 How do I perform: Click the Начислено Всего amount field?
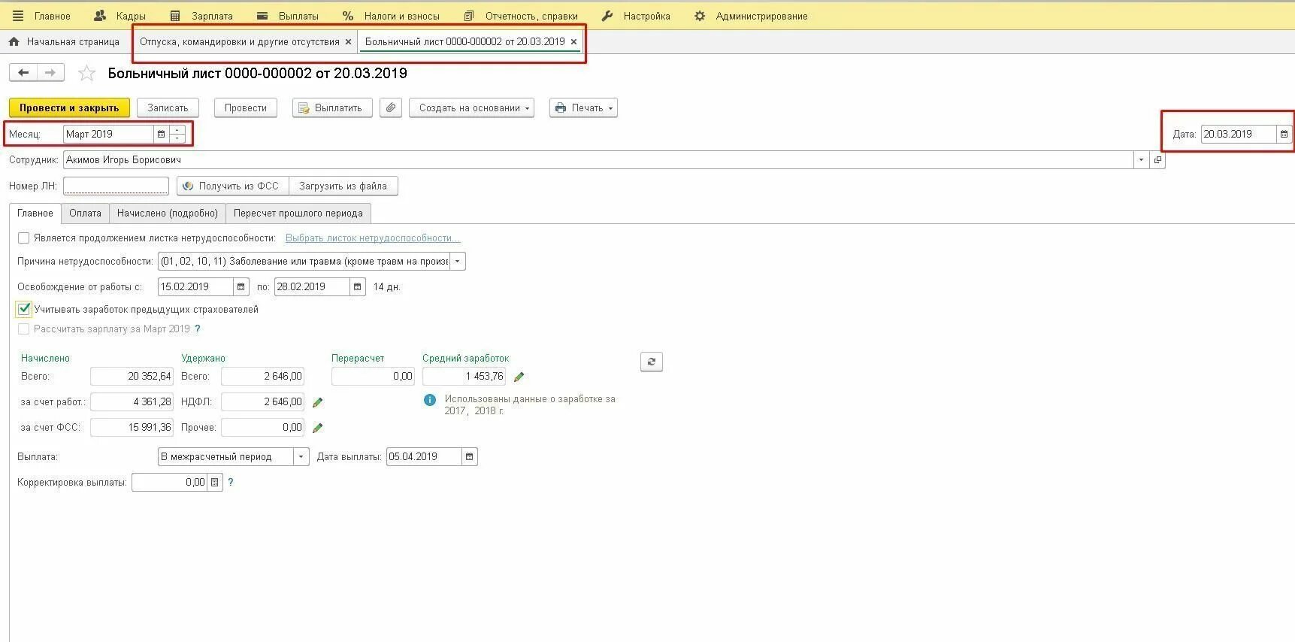tap(132, 377)
